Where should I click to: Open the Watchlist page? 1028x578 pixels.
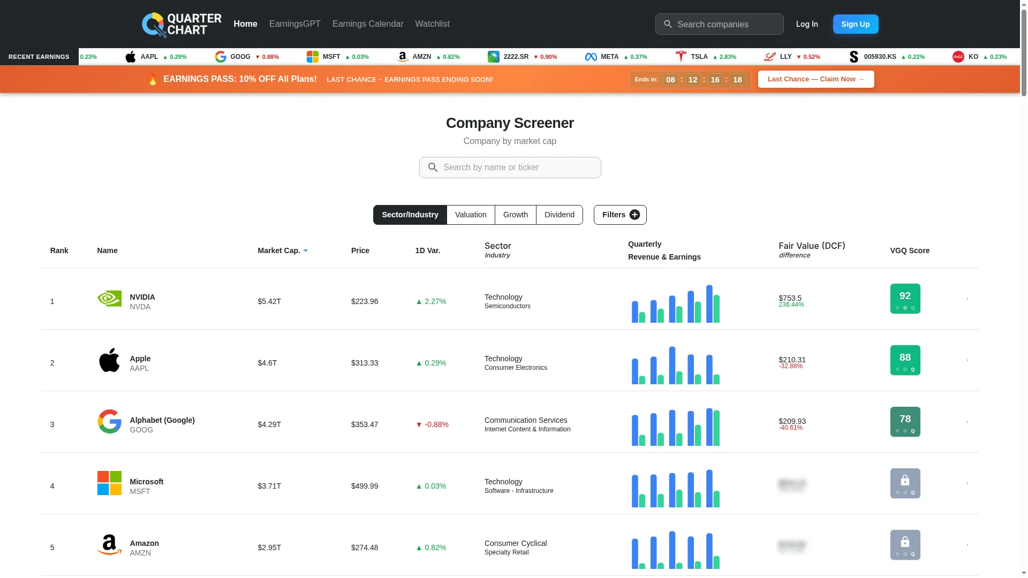click(x=432, y=24)
